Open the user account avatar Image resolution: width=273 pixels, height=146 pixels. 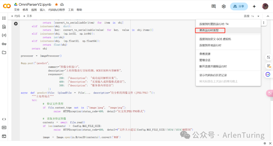pyautogui.click(x=265, y=6)
